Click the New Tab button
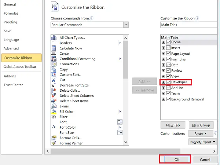This screenshot has width=220, height=165. coord(173,125)
